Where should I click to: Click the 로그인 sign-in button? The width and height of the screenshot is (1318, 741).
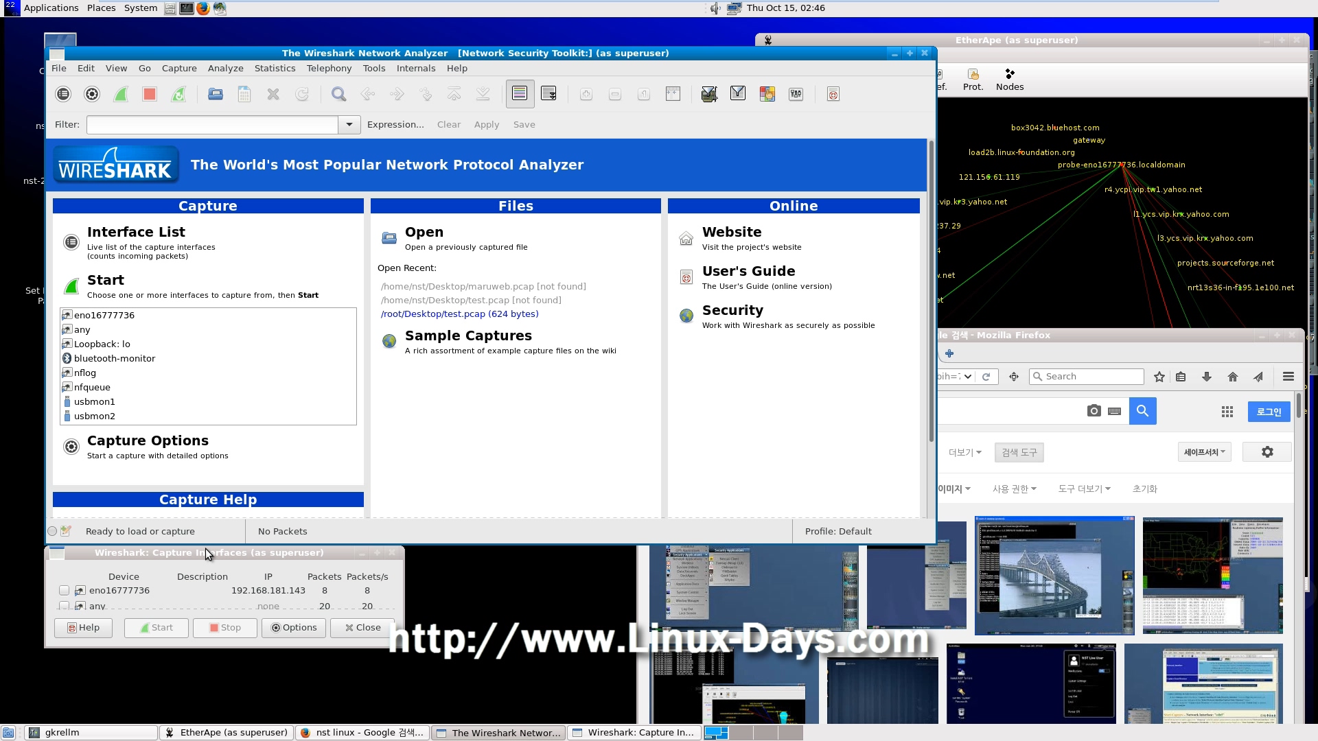(1269, 412)
